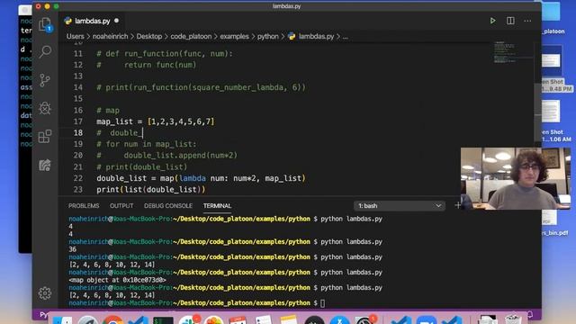This screenshot has width=576, height=324.
Task: Click the 'Users' breadcrumb segment
Action: [x=76, y=36]
